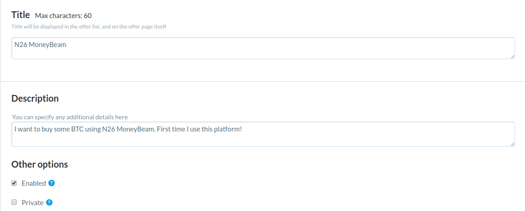Click the word "BTC" in the description

[77, 129]
